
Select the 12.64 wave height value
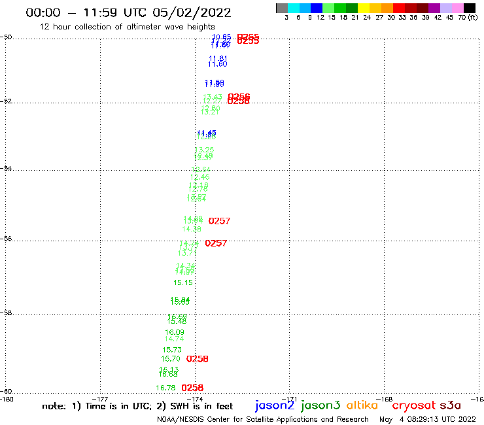(201, 169)
